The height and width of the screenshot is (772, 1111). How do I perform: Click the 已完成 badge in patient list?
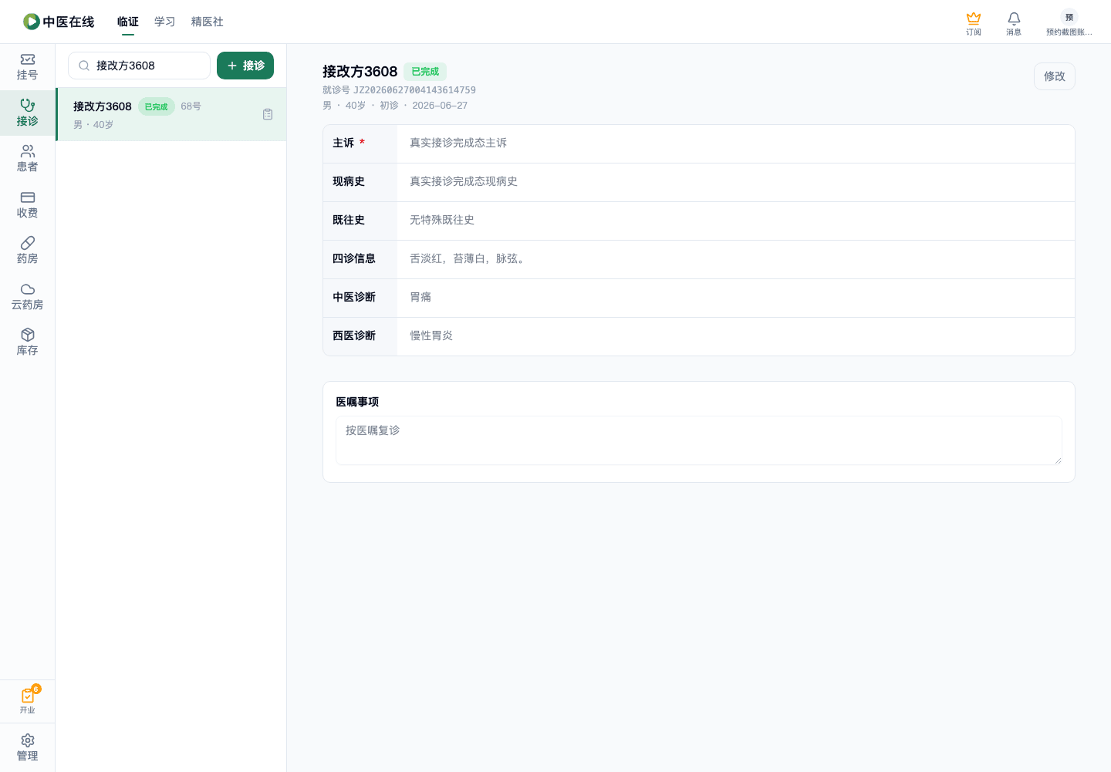click(157, 107)
